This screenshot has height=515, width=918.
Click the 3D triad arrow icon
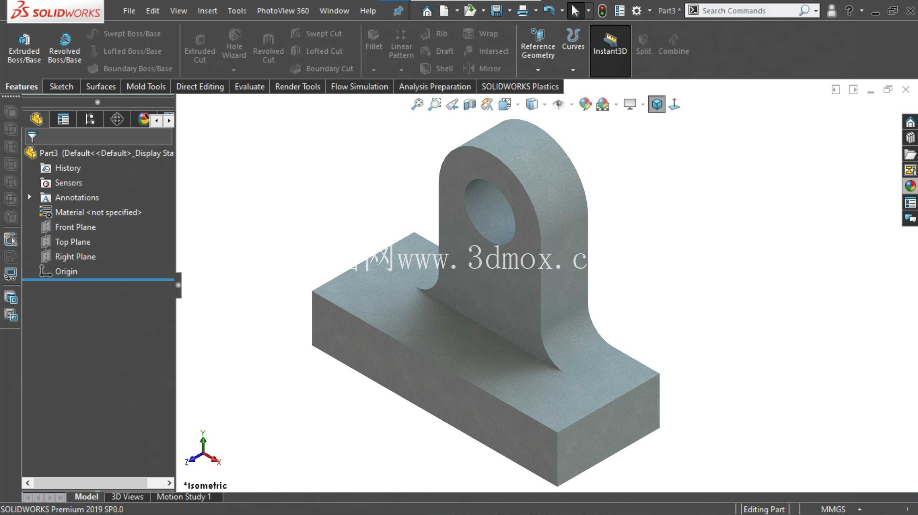point(674,104)
